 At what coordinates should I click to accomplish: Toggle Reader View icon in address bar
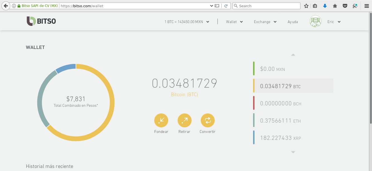pos(217,6)
